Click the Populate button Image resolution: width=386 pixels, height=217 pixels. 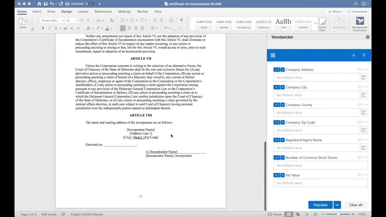coord(320,205)
